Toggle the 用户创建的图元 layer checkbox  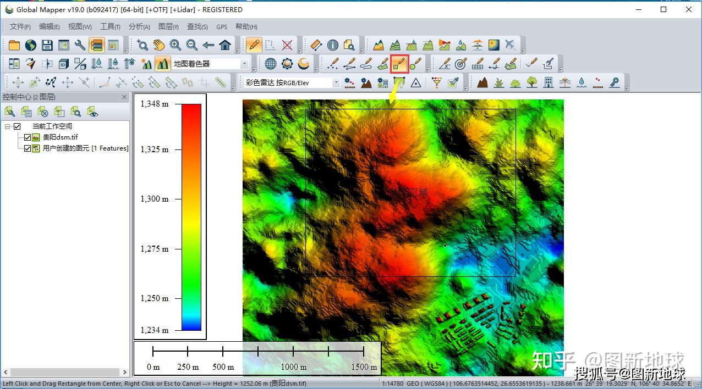[28, 148]
